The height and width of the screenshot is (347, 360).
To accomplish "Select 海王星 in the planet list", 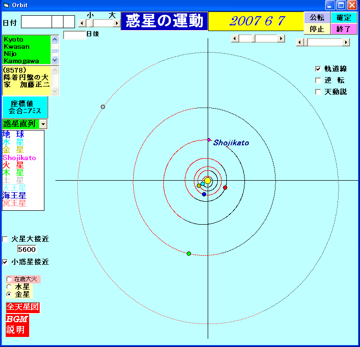I will pos(14,195).
